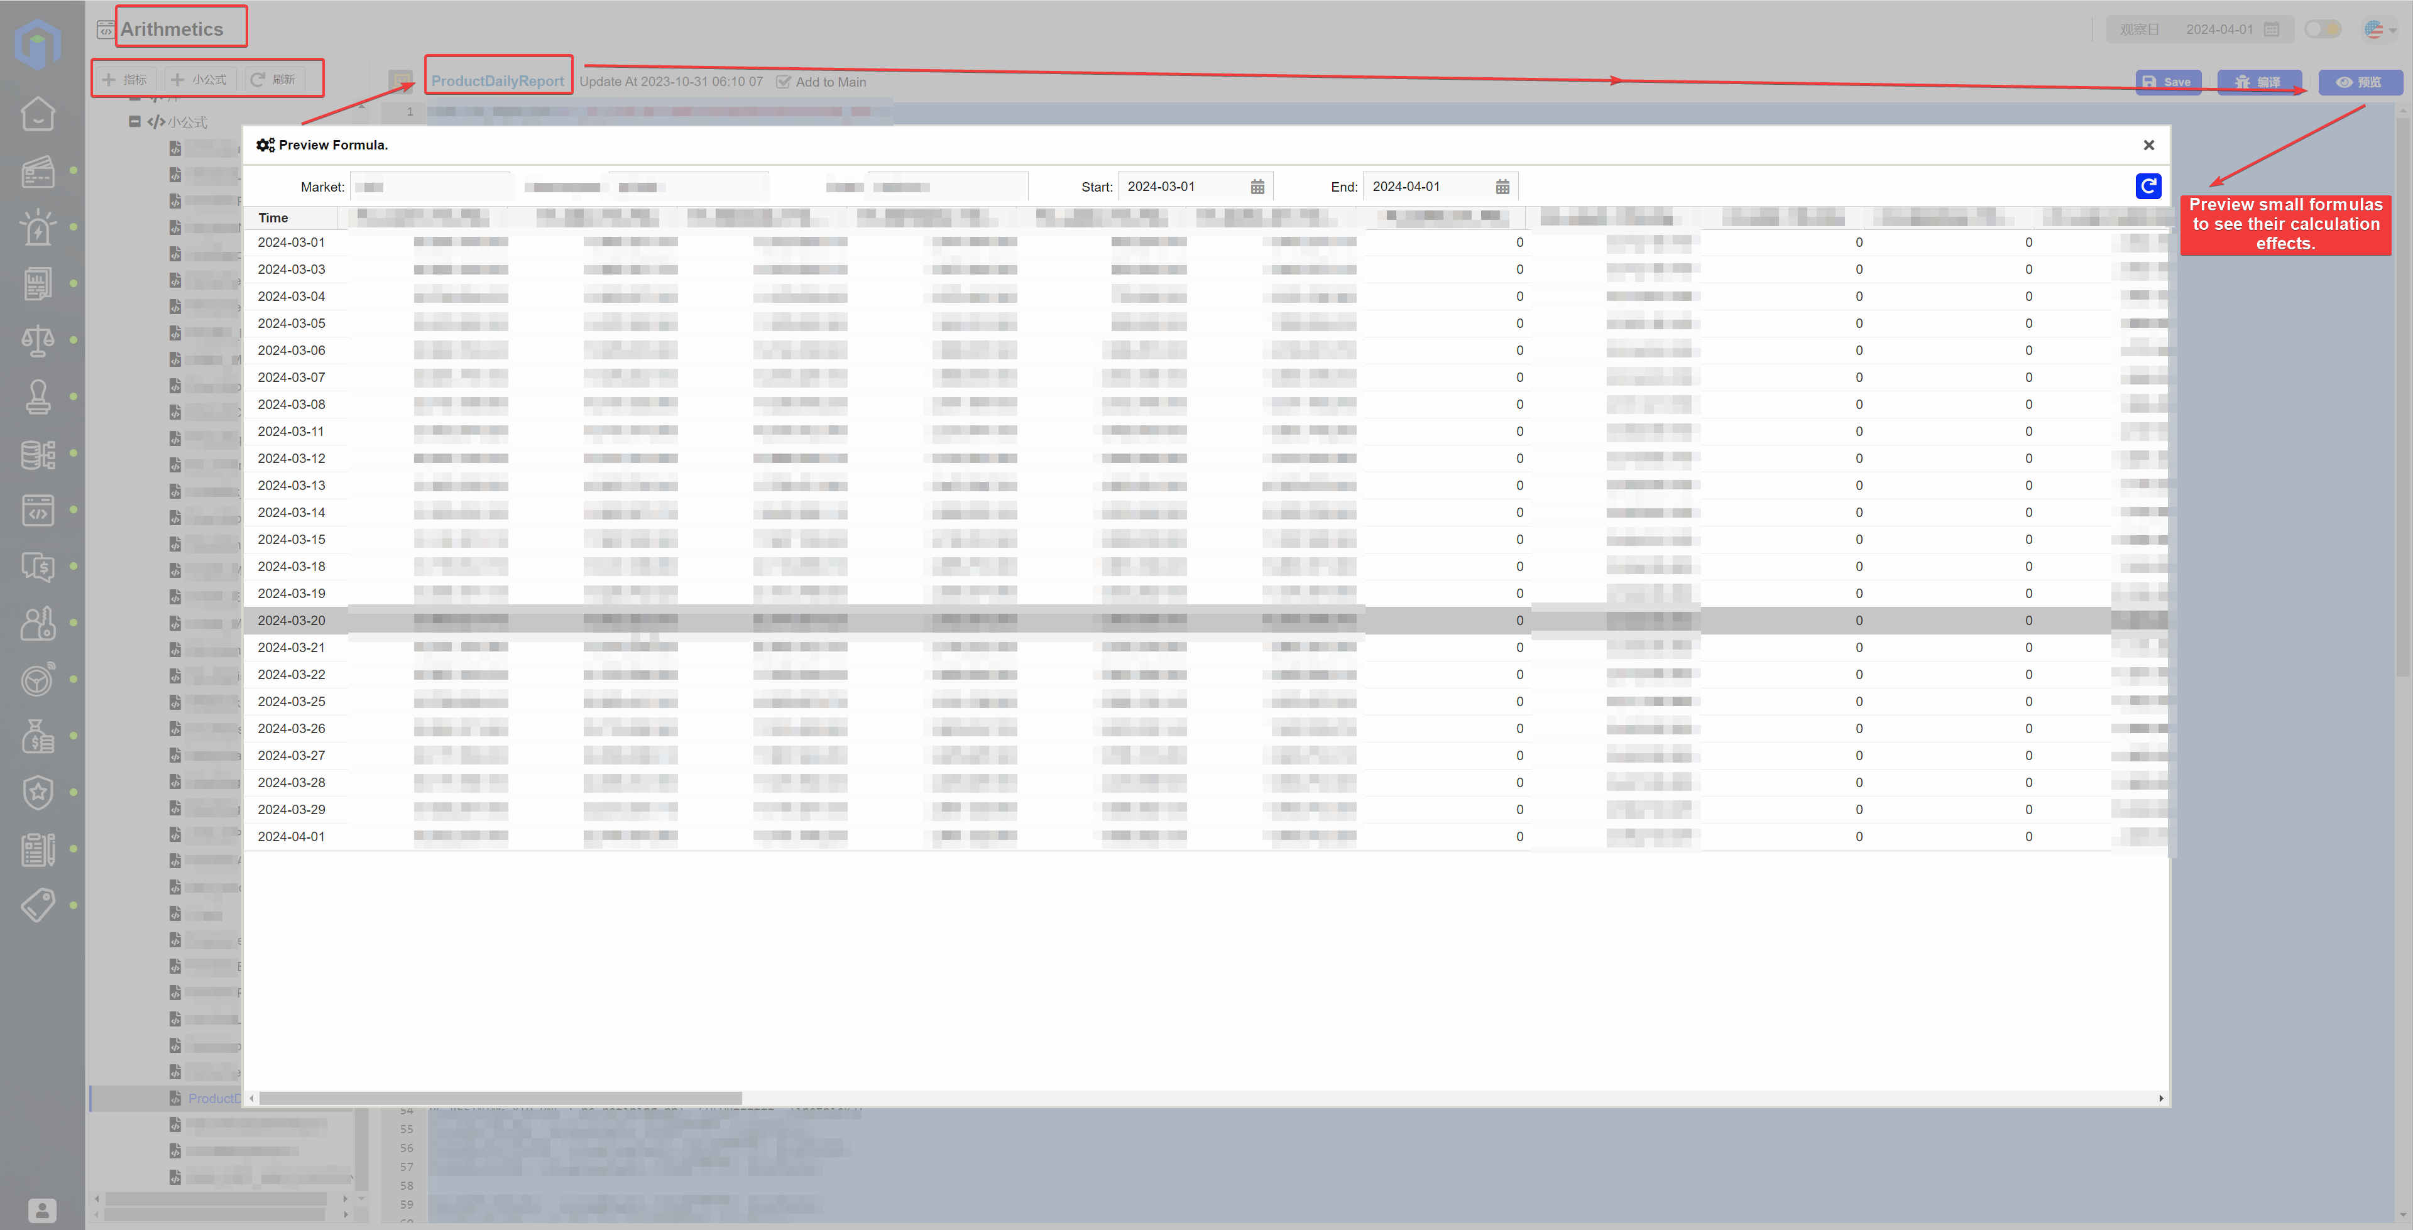Viewport: 2413px width, 1230px height.
Task: Toggle the light/dark theme switch
Action: click(2322, 30)
